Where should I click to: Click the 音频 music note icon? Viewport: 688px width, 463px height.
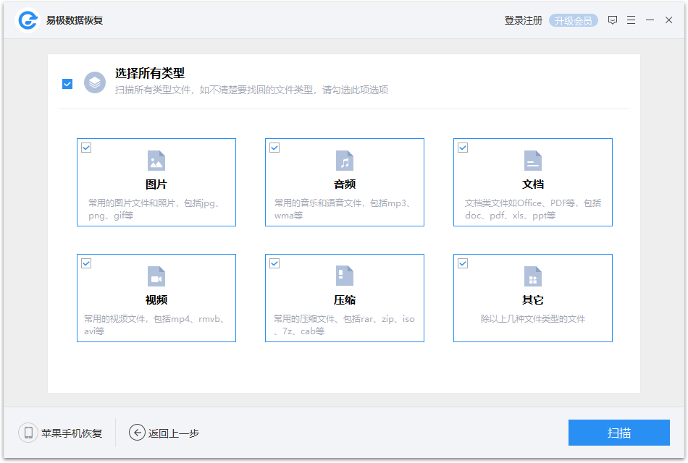pos(345,160)
